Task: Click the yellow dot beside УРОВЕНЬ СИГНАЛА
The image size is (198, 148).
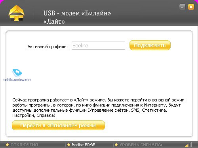Action: point(116,145)
